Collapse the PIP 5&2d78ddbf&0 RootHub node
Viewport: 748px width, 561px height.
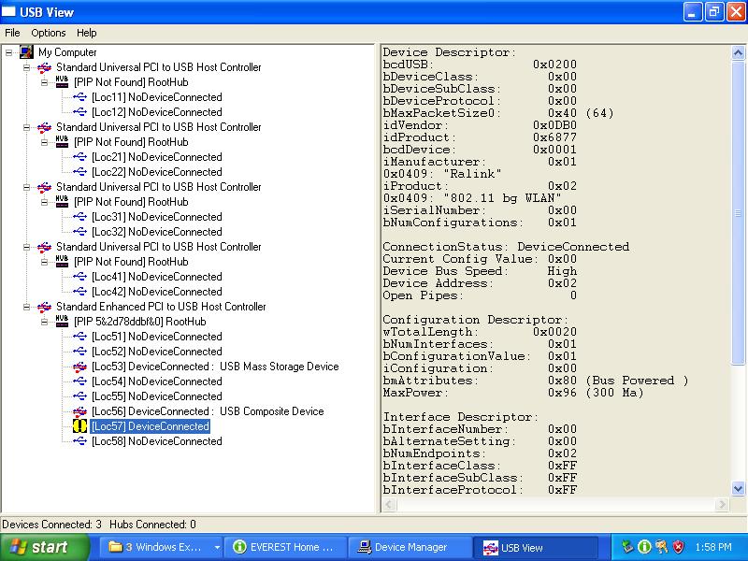(44, 322)
